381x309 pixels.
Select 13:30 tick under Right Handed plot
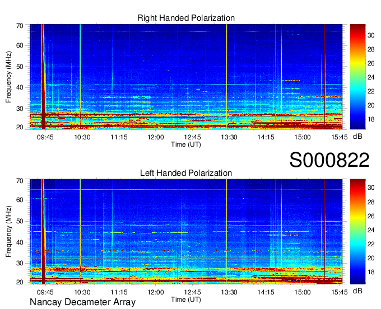(x=229, y=137)
